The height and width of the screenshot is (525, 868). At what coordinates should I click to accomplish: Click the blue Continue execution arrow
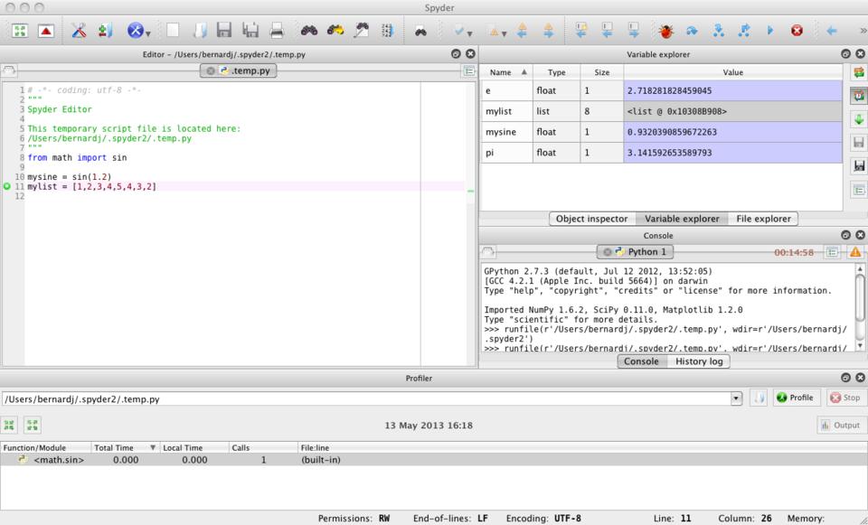(x=769, y=30)
